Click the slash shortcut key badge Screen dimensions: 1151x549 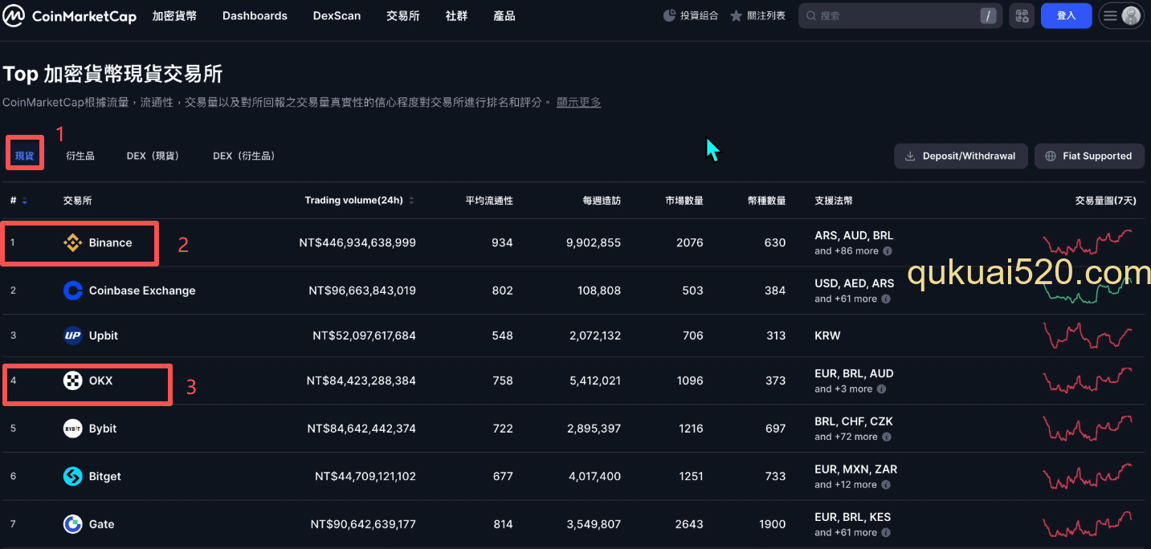[988, 16]
